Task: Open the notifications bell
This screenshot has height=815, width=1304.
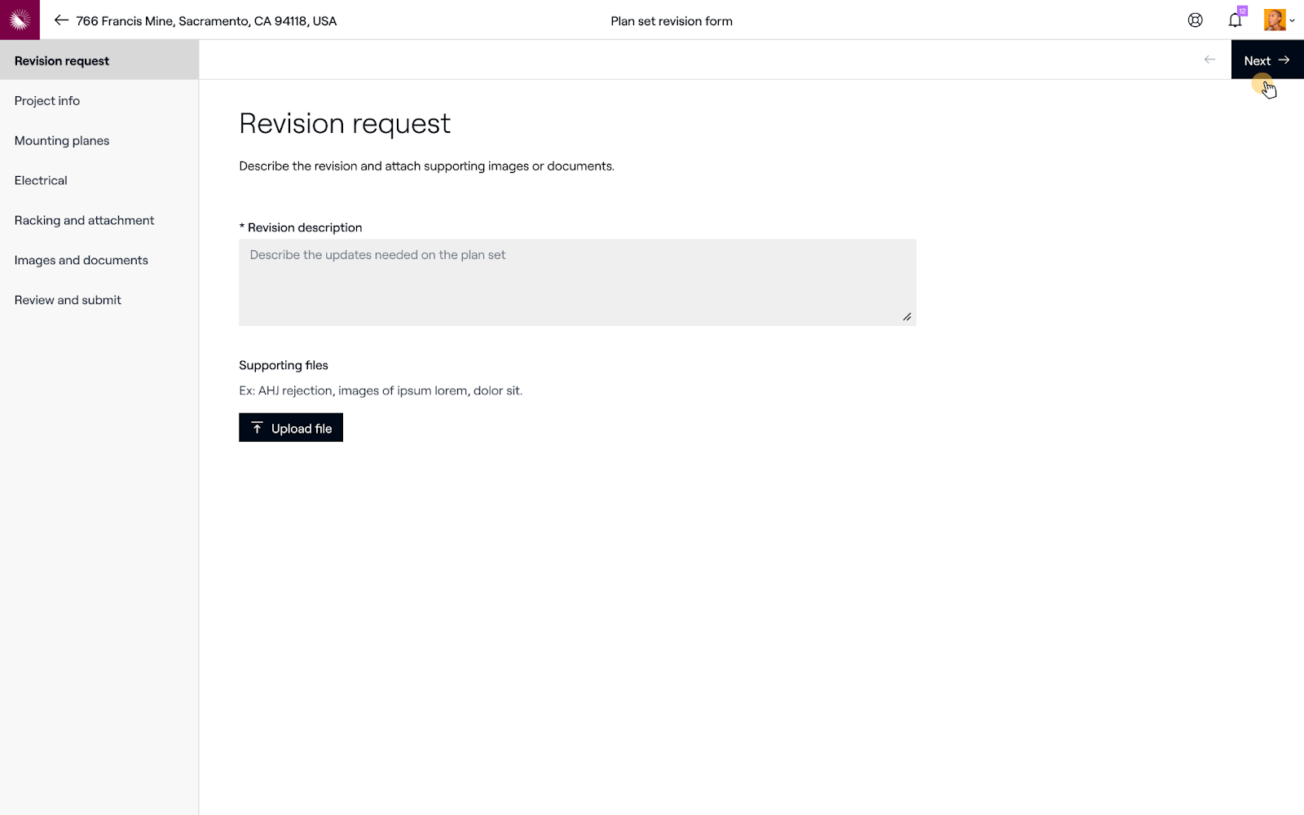Action: [x=1235, y=21]
